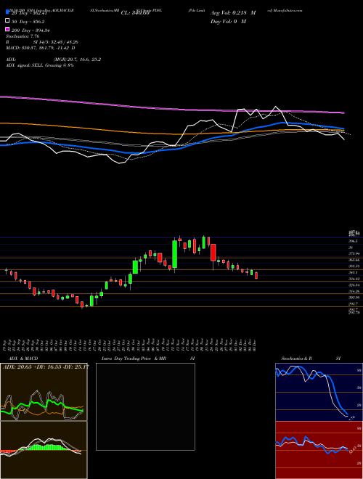This screenshot has height=479, width=363.
Task: Click the 365.66 price axis label
Action: click(x=356, y=260)
